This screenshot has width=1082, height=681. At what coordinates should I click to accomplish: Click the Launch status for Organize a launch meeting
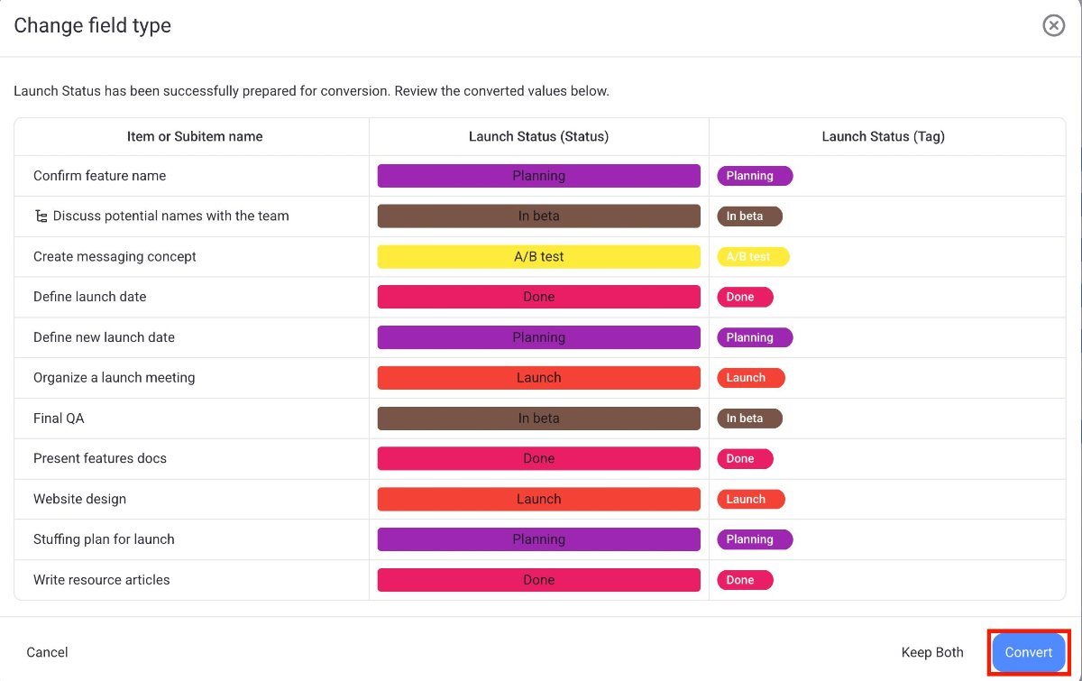click(x=538, y=378)
